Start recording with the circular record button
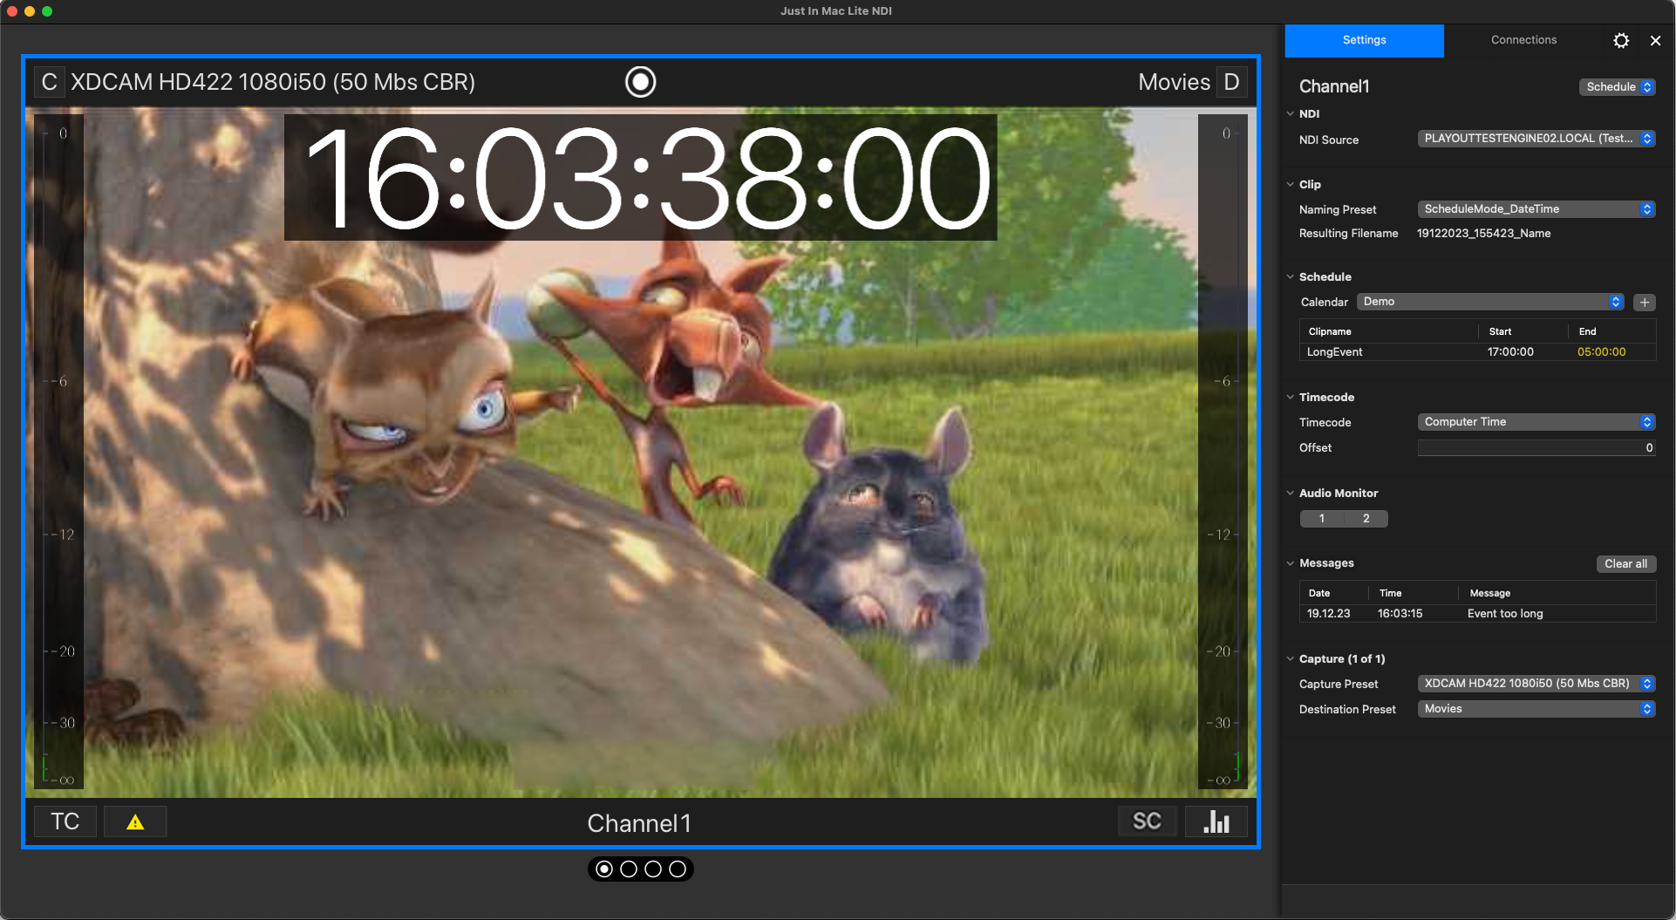The image size is (1676, 920). tap(641, 82)
